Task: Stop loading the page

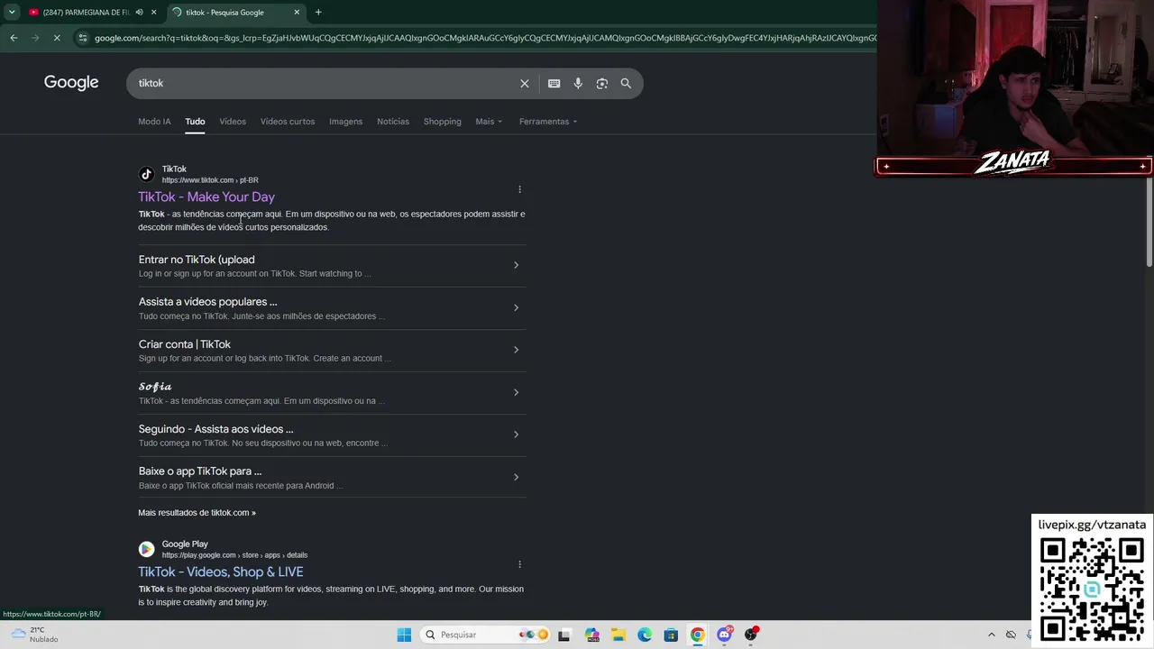Action: [56, 38]
